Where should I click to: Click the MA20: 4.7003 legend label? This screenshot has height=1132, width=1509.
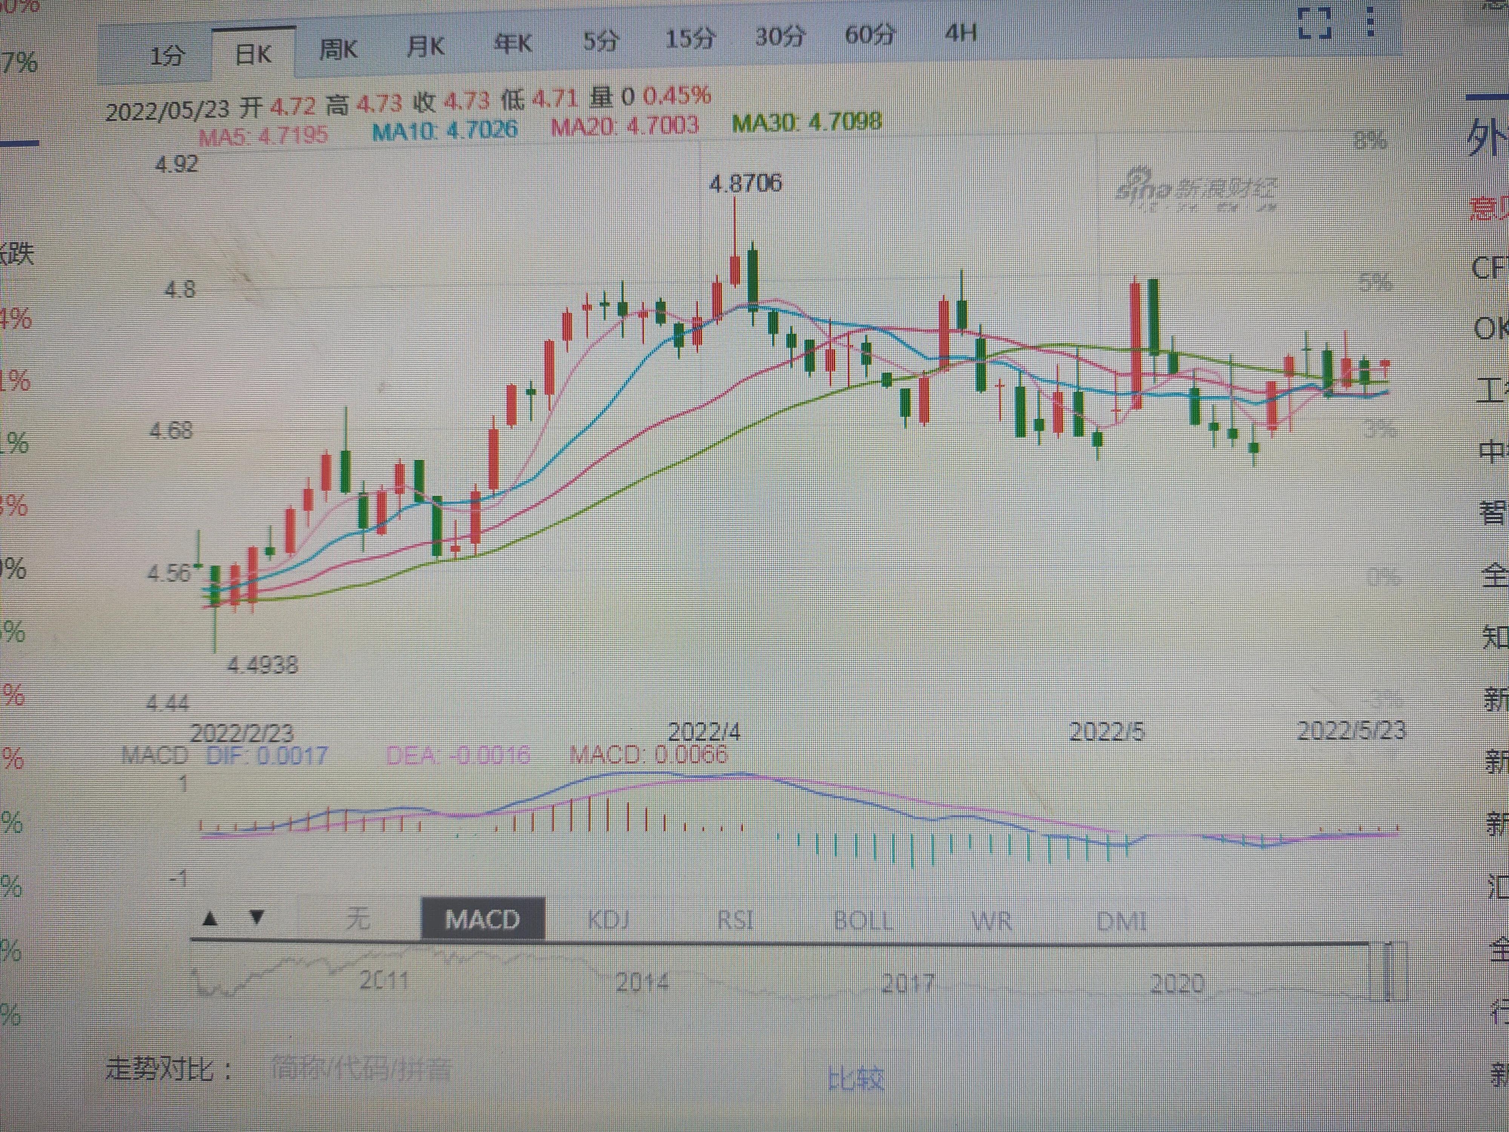(x=625, y=126)
